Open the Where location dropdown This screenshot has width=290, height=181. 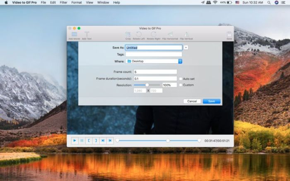180,61
